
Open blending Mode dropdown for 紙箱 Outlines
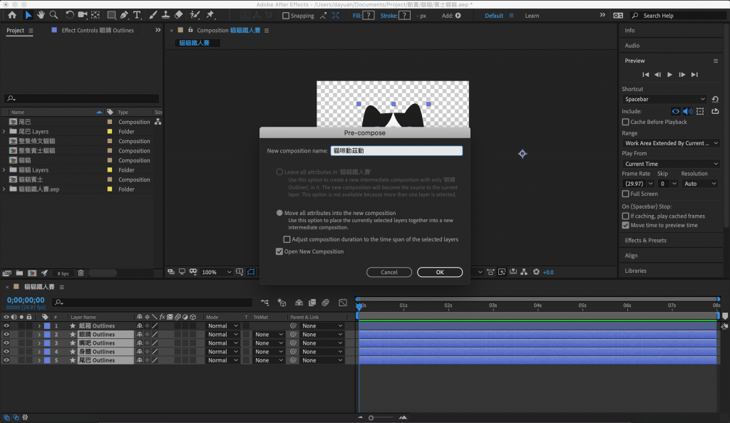[x=222, y=326]
